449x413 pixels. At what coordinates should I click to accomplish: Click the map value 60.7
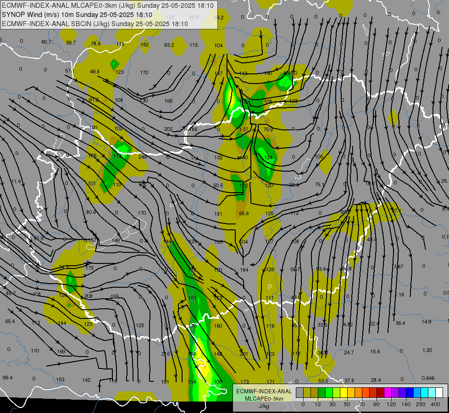pyautogui.click(x=46, y=42)
